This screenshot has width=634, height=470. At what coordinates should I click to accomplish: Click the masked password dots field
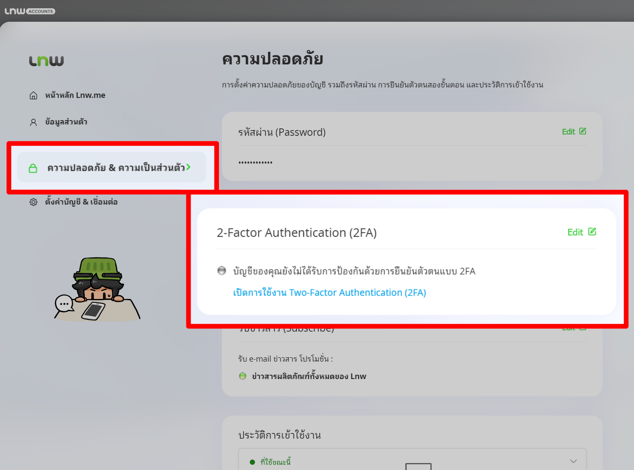pyautogui.click(x=255, y=162)
